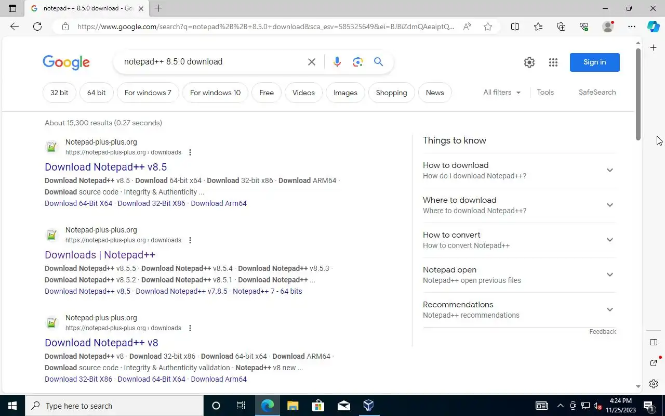Screen dimensions: 665x416
Task: Expand the Recommendations section
Action: [x=520, y=309]
